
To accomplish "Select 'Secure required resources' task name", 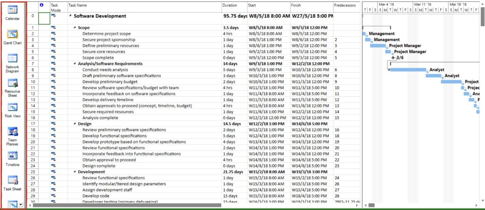I will (x=108, y=112).
